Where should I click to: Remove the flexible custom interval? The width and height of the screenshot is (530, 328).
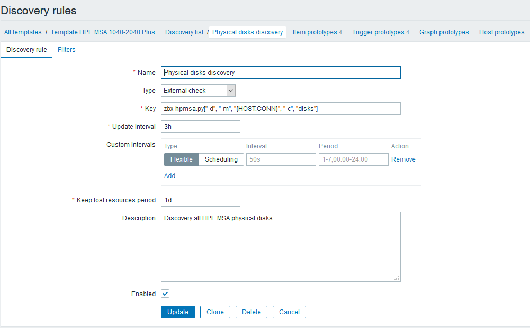[x=403, y=159]
